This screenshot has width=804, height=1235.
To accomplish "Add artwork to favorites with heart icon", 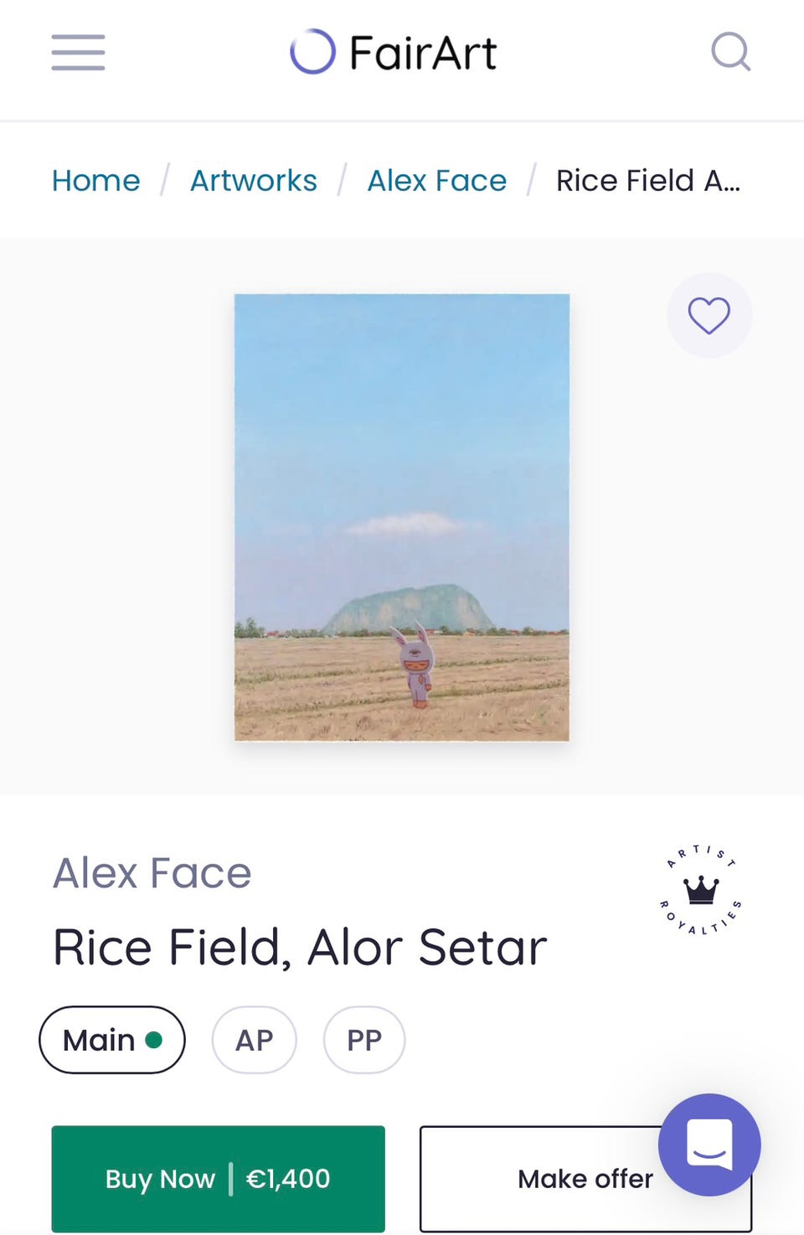I will 709,316.
